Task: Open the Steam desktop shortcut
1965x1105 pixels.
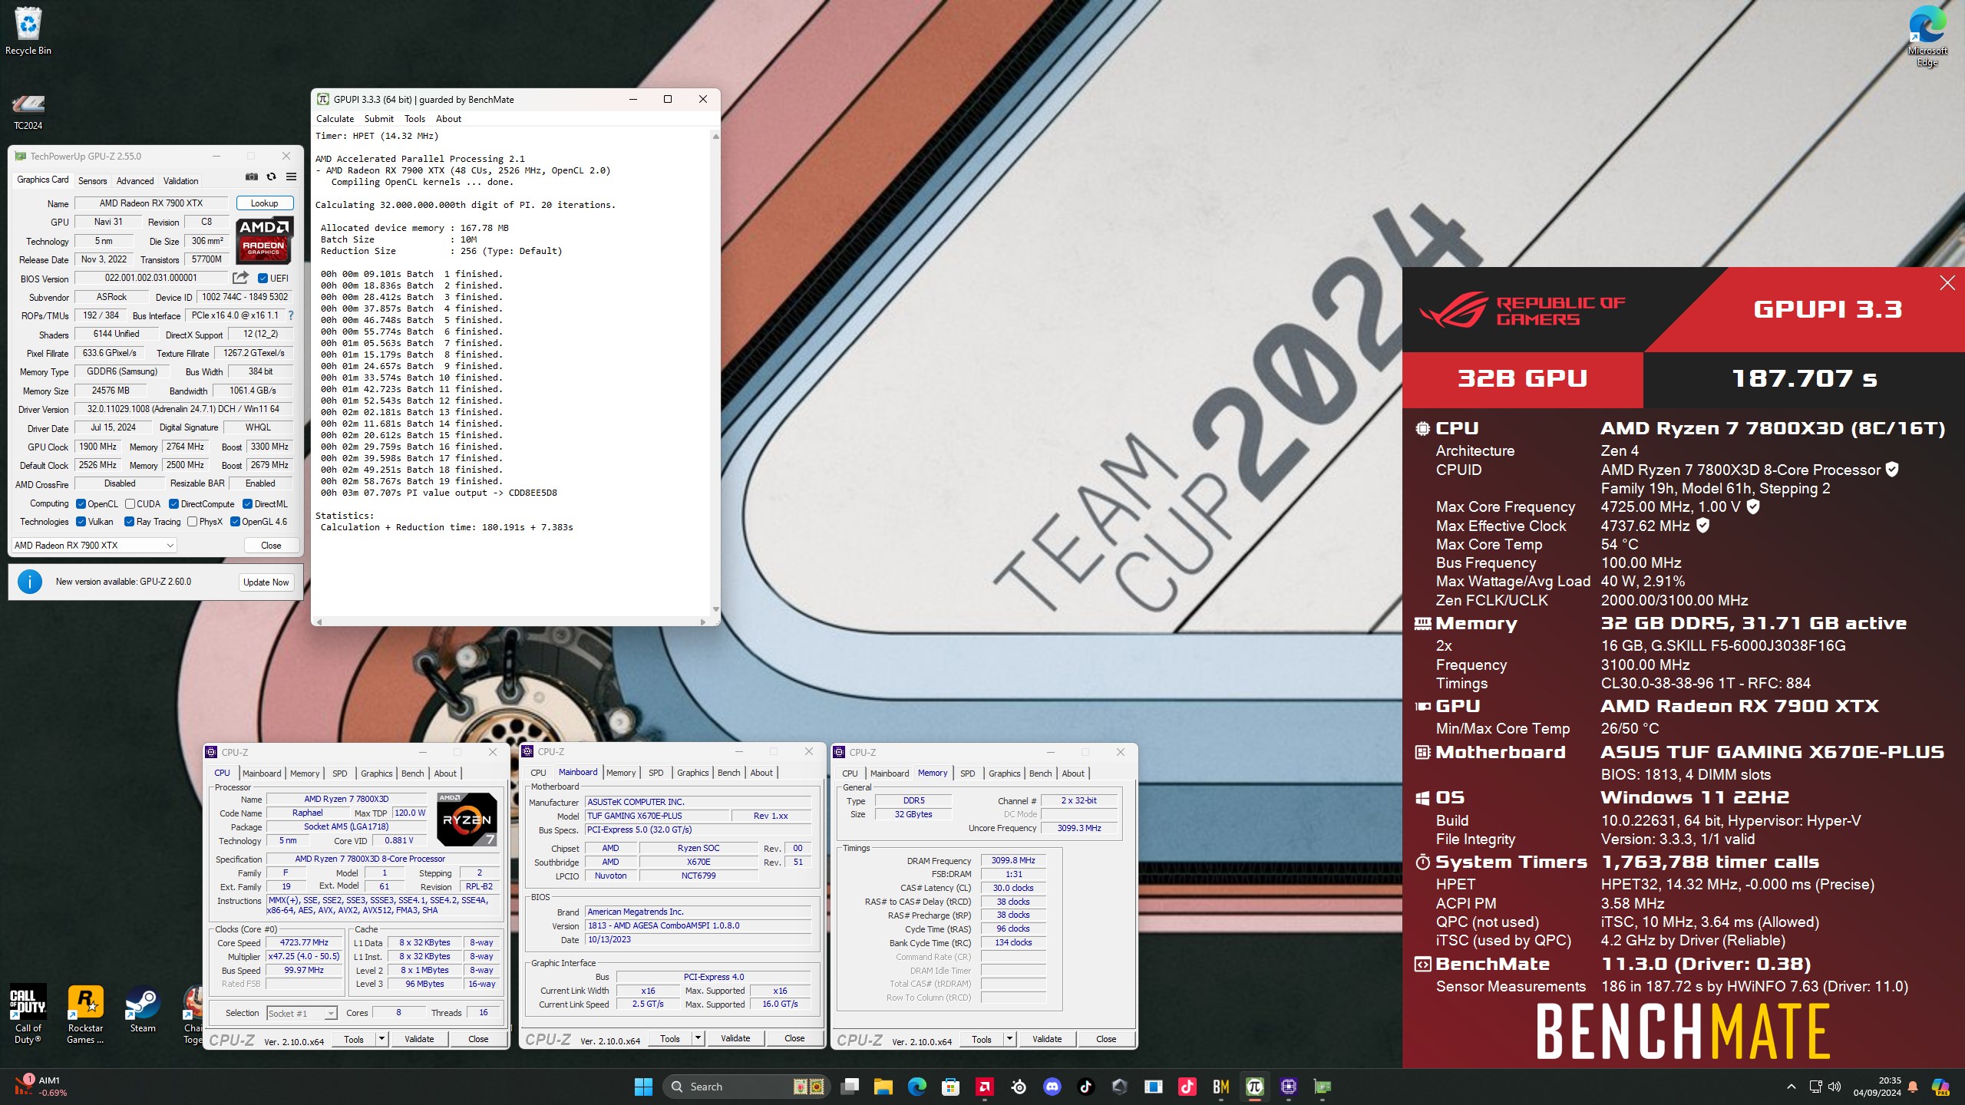Action: (x=143, y=1009)
